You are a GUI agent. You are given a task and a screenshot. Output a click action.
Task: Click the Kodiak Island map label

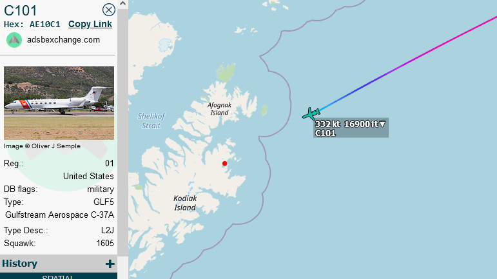coord(185,203)
